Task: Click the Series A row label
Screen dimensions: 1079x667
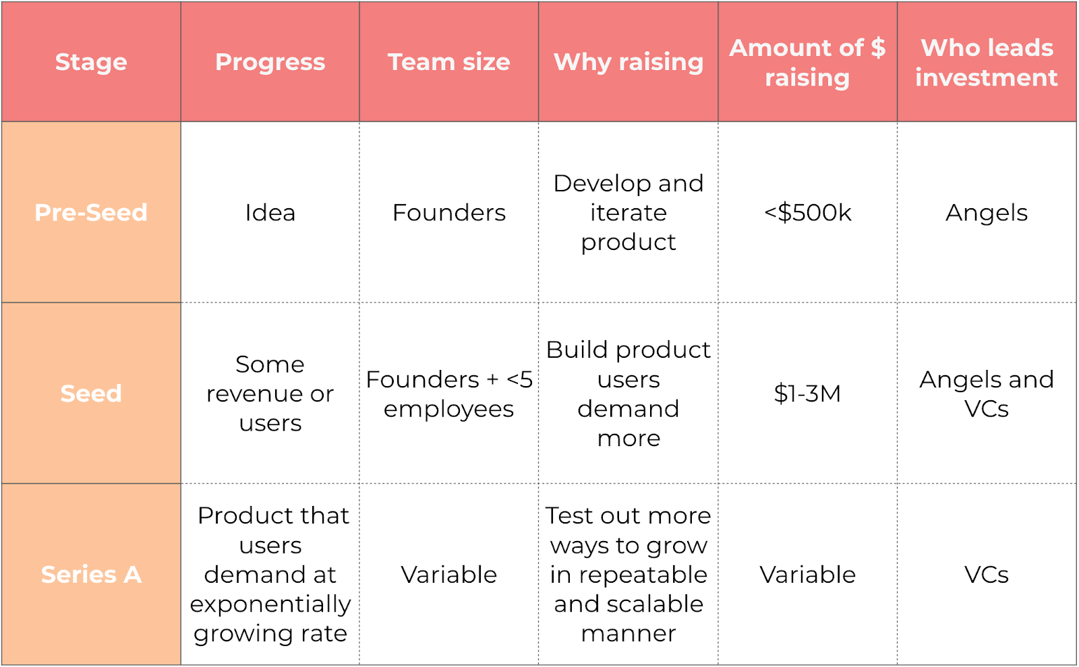Action: pyautogui.click(x=91, y=574)
